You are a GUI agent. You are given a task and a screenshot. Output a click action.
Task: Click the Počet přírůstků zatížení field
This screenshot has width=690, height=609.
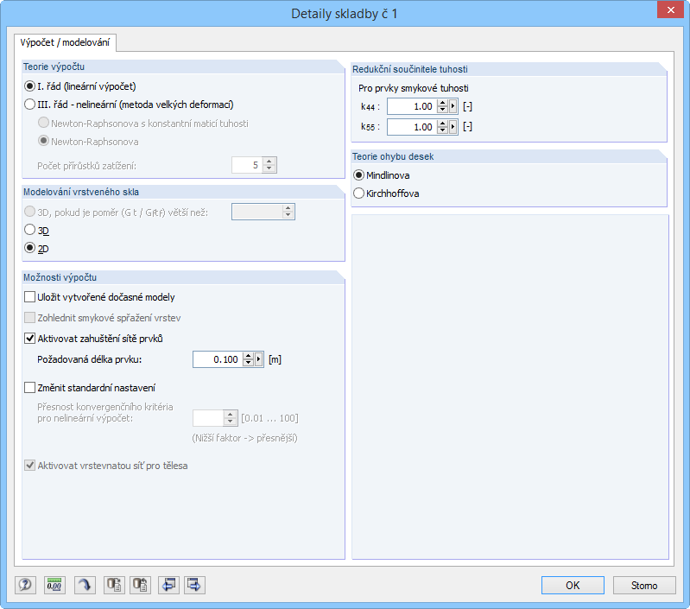247,166
